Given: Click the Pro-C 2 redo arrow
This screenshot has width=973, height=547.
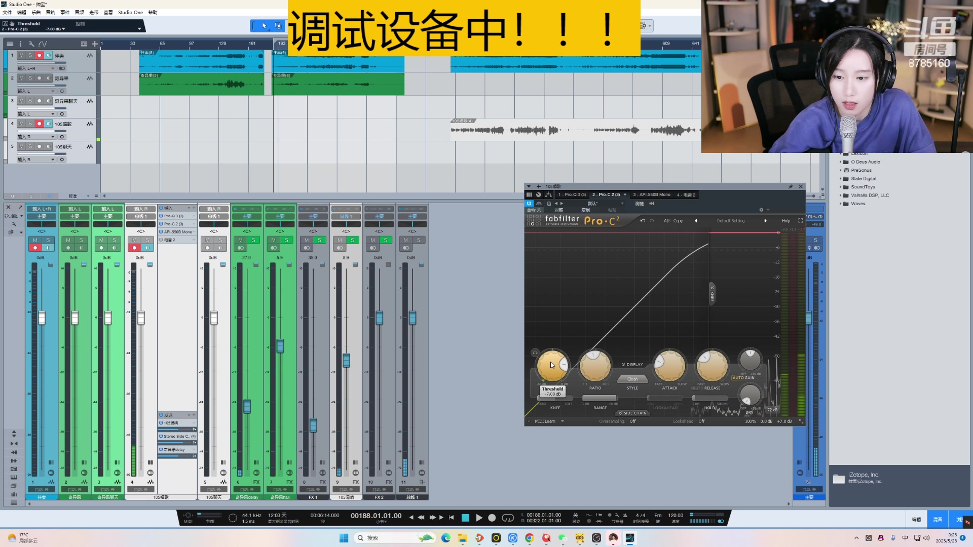Looking at the screenshot, I should [652, 221].
